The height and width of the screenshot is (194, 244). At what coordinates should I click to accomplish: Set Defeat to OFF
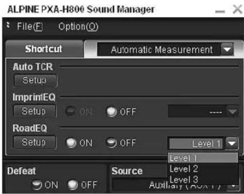[x=73, y=185]
